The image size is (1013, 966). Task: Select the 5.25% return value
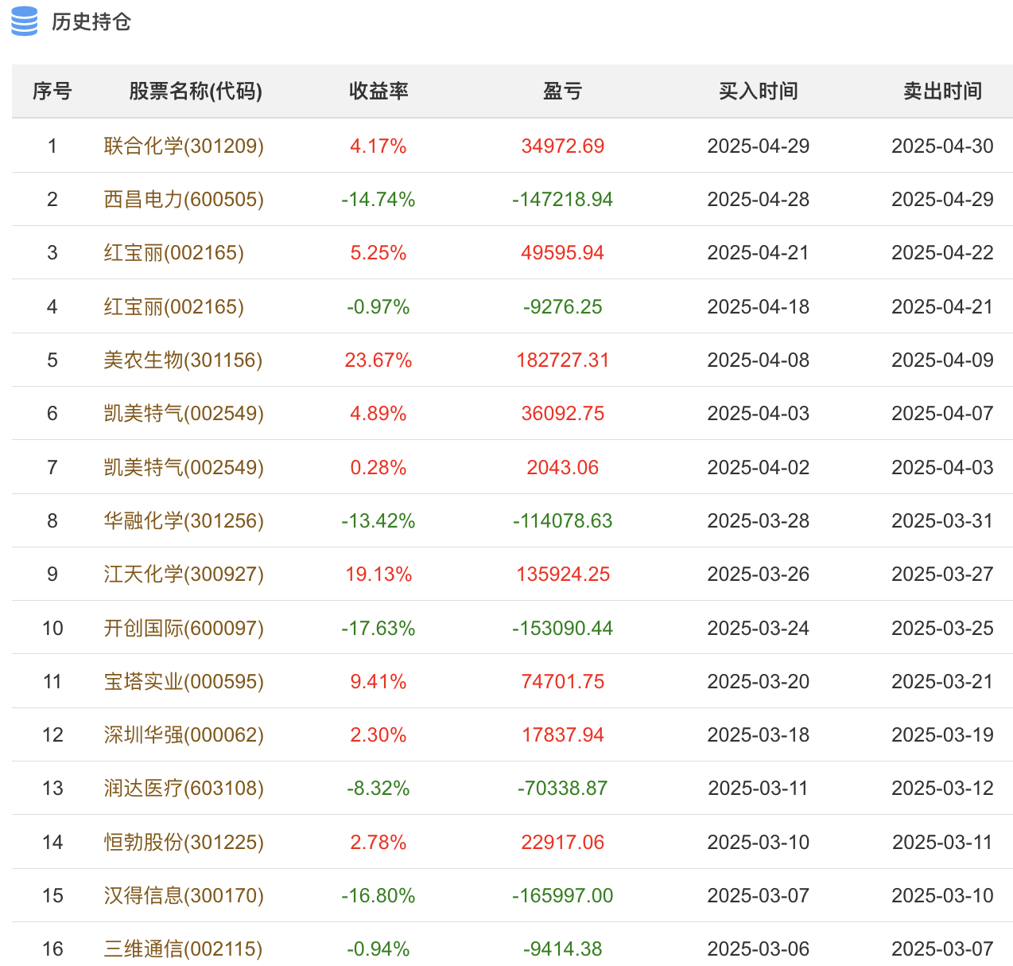[x=378, y=253]
